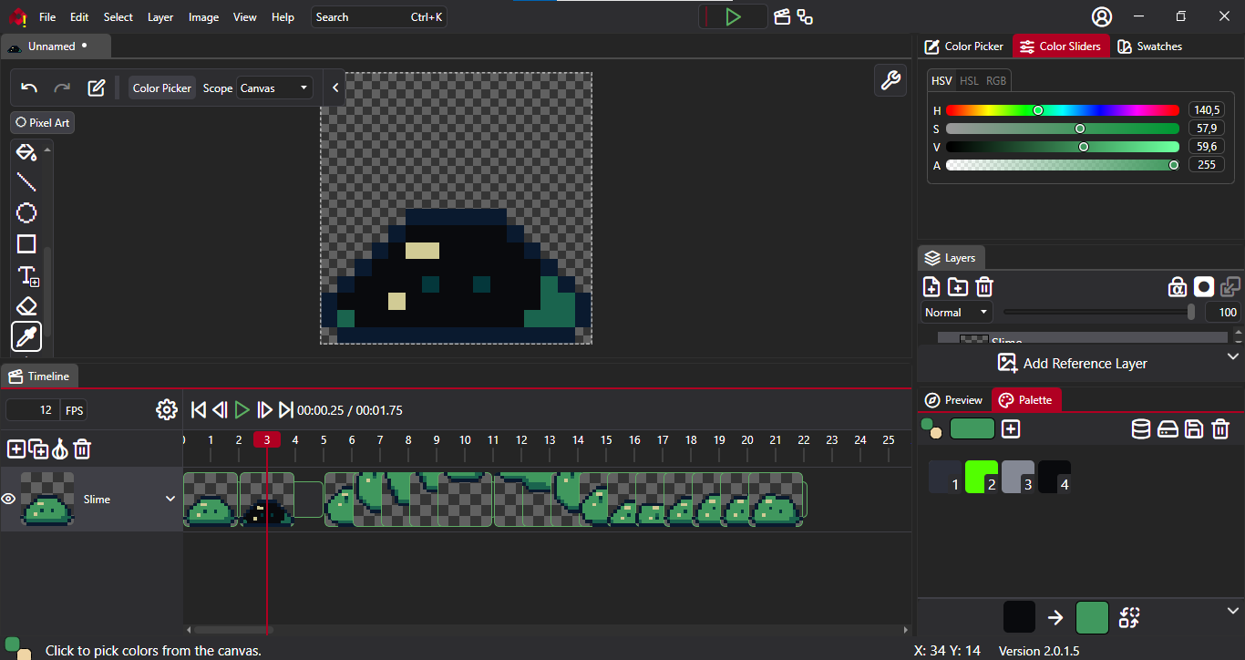
Task: Select the Eraser tool
Action: point(26,306)
